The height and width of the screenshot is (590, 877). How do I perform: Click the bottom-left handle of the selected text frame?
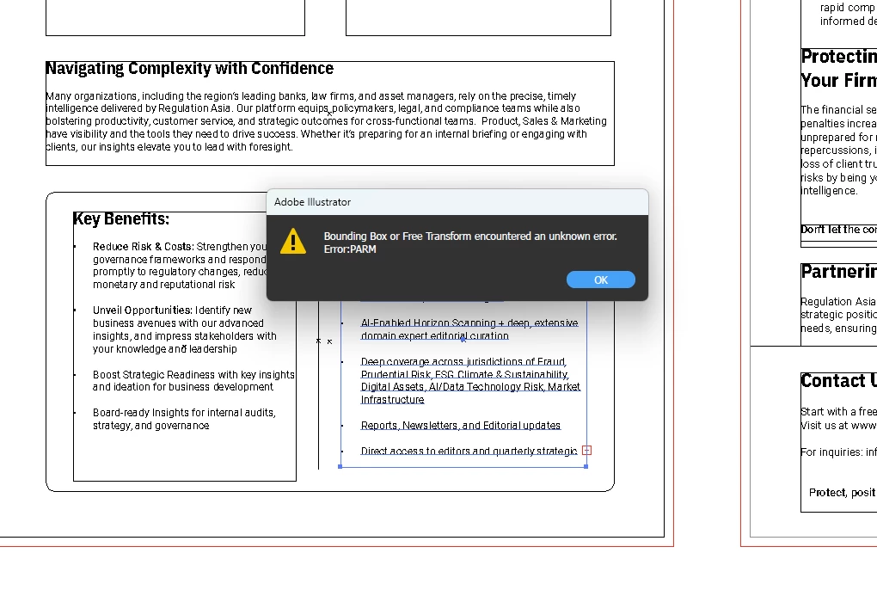point(340,466)
